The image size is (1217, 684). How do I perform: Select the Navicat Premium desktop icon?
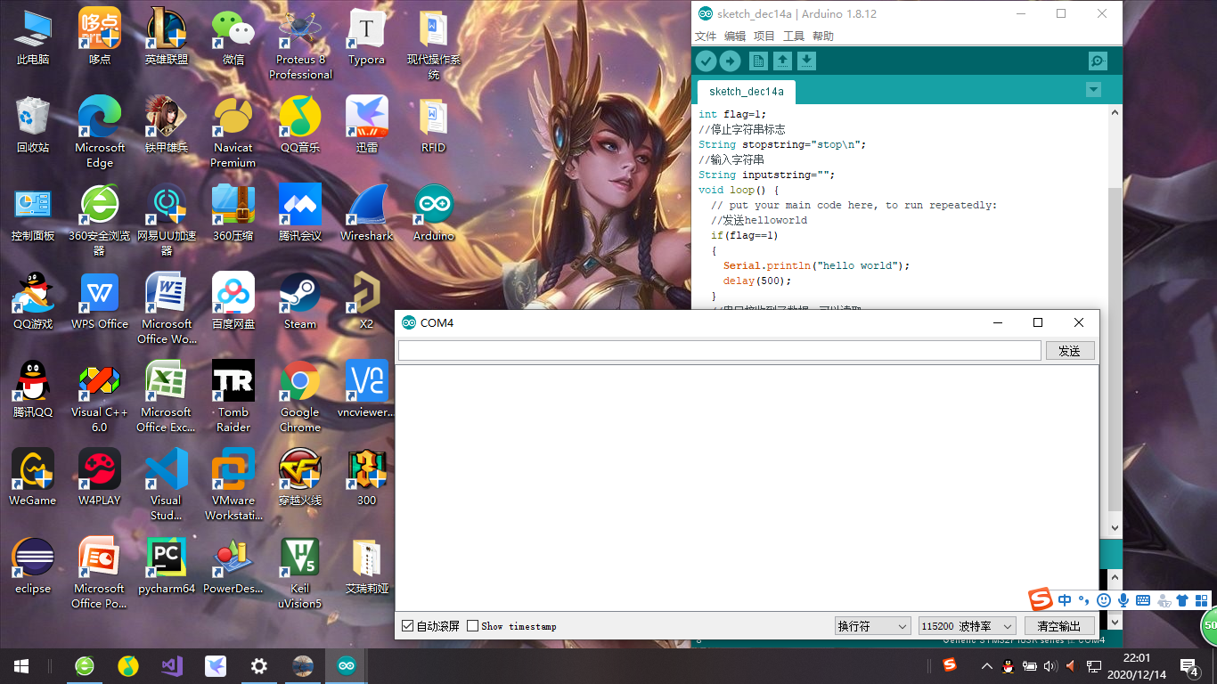point(233,132)
